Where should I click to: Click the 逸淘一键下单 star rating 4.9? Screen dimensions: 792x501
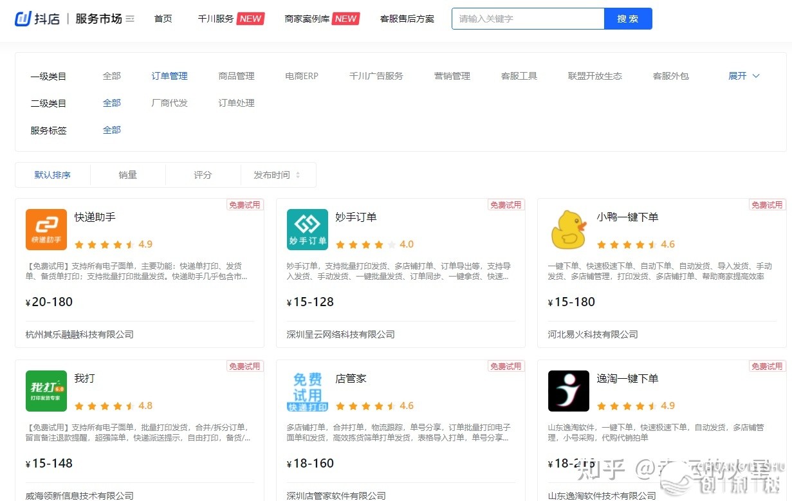[x=636, y=406]
